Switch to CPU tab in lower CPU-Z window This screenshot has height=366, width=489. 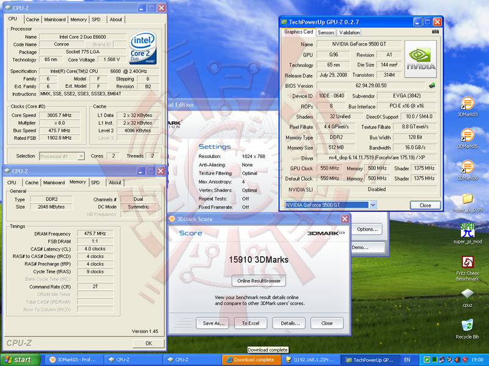coord(12,182)
